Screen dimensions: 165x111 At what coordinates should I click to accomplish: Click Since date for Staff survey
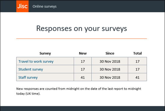tap(110, 77)
